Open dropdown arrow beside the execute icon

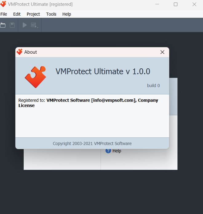coord(38,27)
